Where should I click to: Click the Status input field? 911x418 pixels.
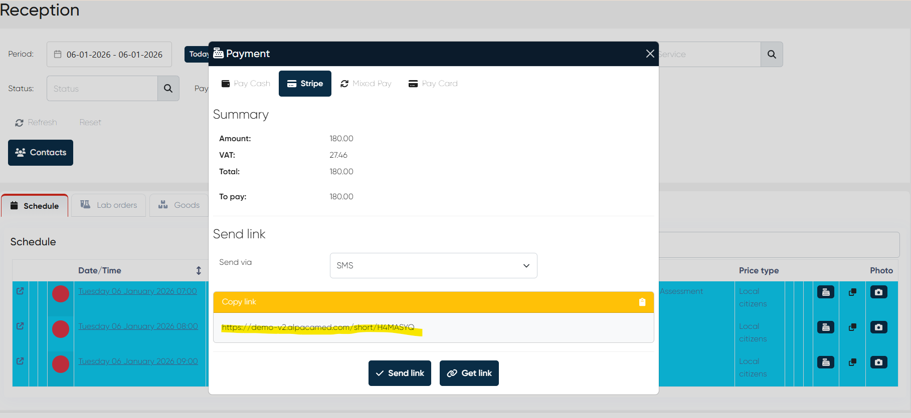(102, 89)
